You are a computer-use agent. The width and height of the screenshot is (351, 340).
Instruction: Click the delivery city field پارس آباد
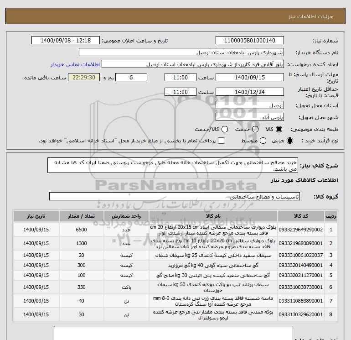[x=250, y=117]
